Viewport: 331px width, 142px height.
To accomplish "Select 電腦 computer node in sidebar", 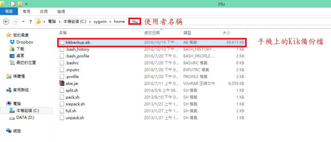I will click(x=17, y=104).
